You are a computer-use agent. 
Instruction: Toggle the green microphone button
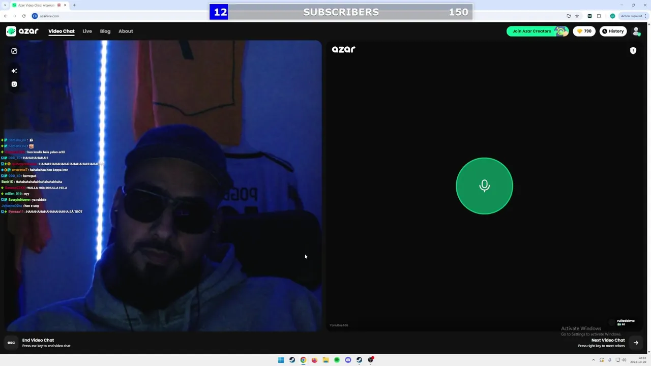click(484, 186)
